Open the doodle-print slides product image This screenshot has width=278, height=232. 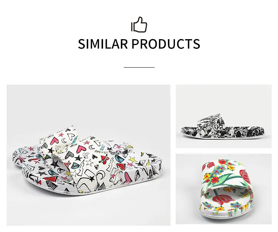click(x=89, y=155)
